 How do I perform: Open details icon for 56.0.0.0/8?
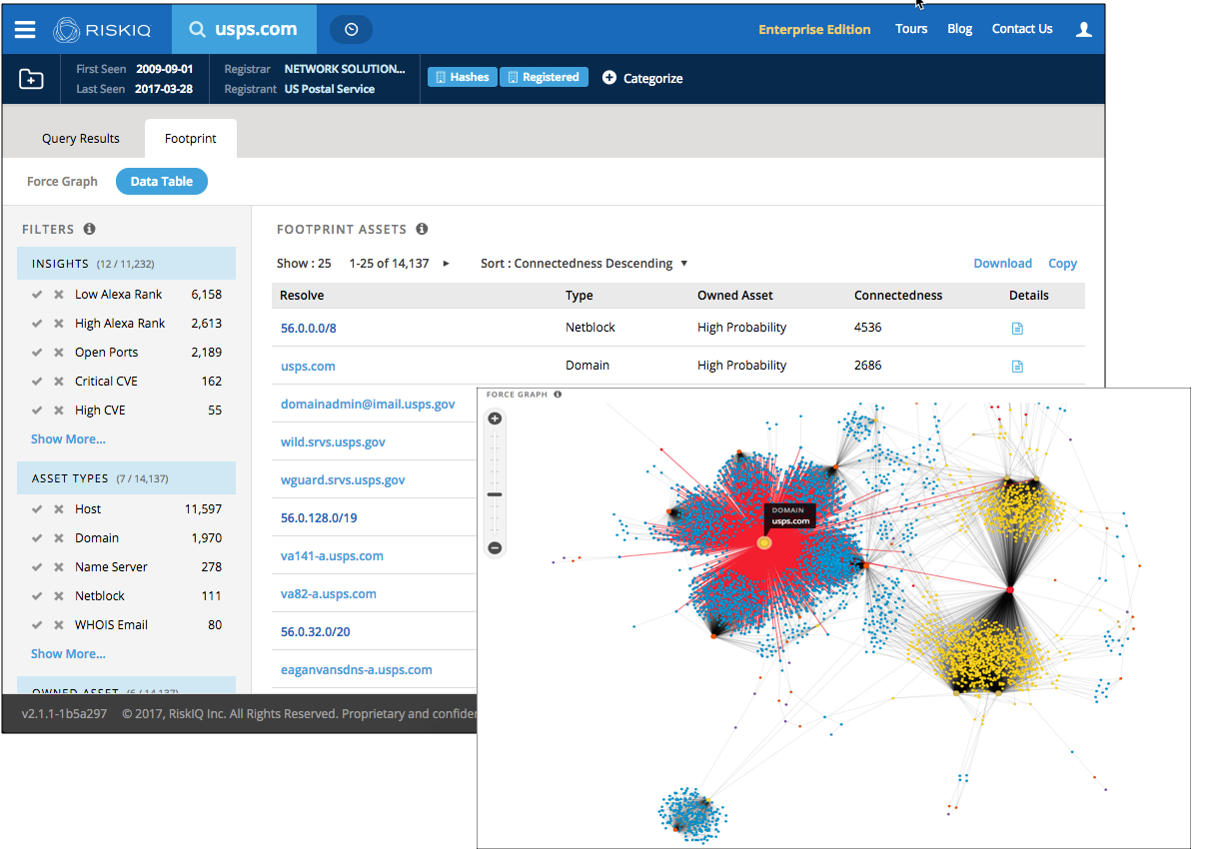(x=1017, y=329)
